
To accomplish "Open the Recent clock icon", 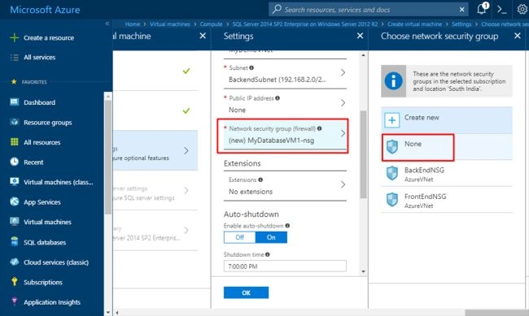I will (x=14, y=162).
